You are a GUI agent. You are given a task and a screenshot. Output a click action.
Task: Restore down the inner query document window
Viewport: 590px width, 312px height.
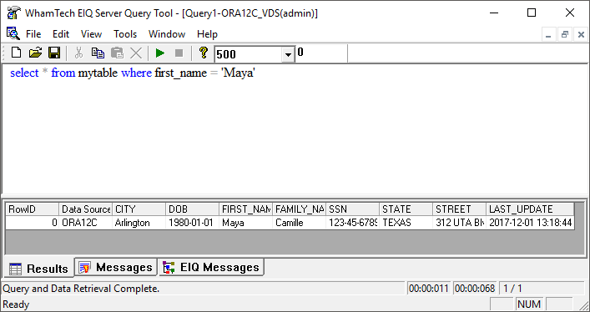coord(564,35)
